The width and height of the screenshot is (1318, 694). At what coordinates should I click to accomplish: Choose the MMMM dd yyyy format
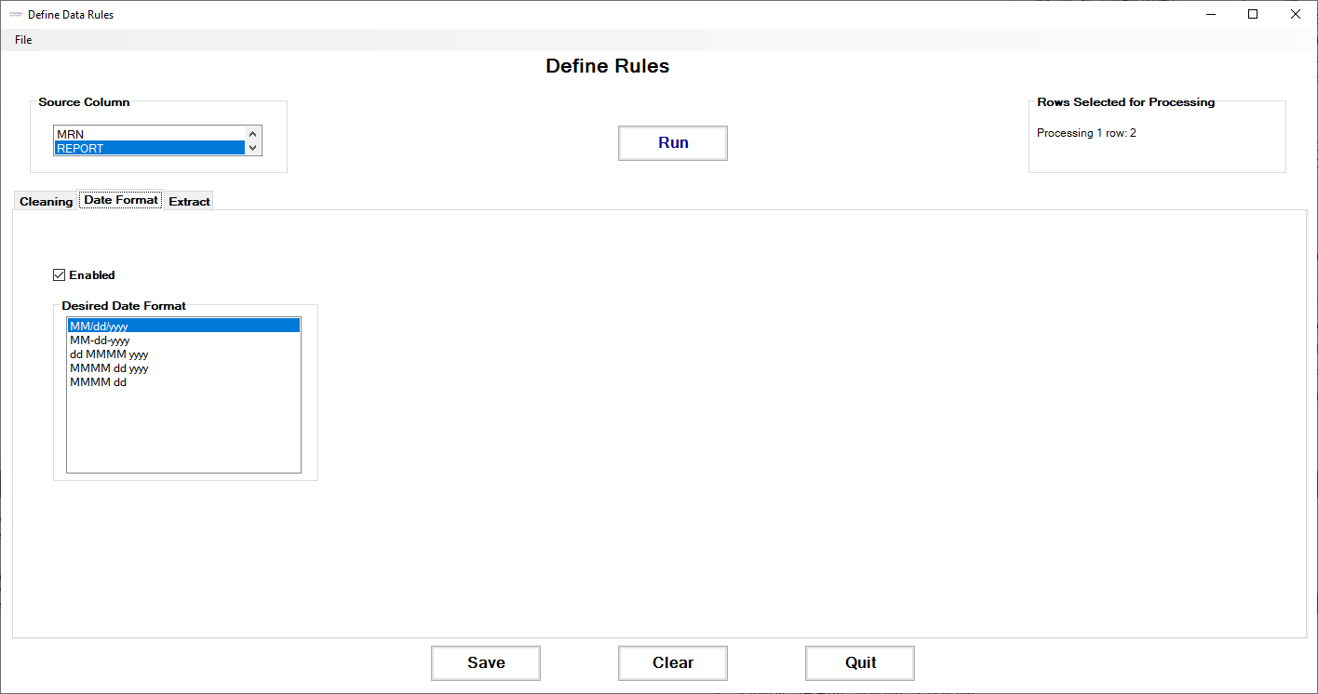[183, 368]
